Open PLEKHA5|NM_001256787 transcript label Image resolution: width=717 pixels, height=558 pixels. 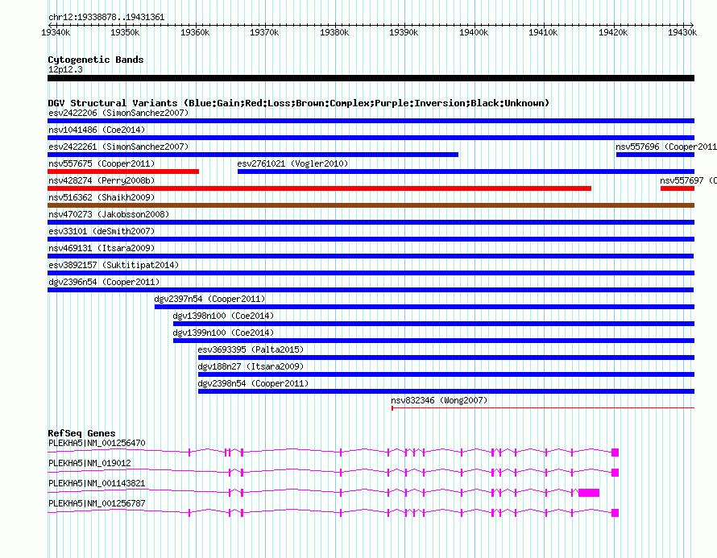point(97,503)
